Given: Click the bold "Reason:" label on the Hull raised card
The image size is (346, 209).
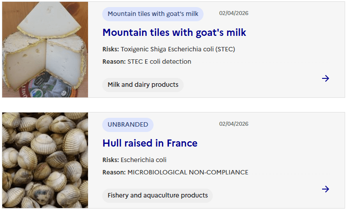Looking at the screenshot, I should (114, 172).
